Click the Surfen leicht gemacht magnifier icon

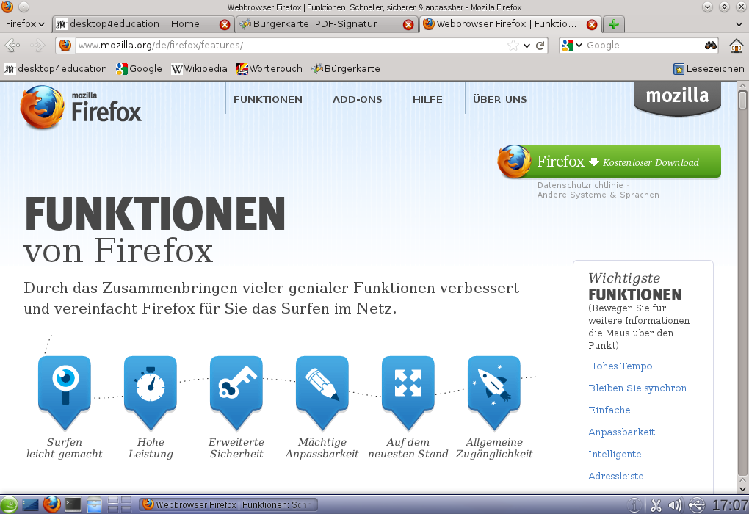click(x=65, y=393)
